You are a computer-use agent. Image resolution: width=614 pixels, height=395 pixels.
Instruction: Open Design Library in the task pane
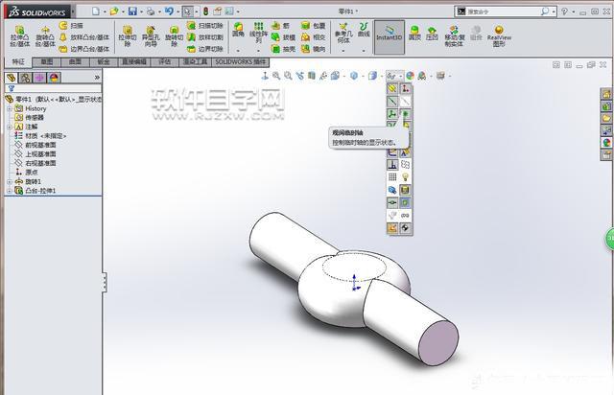point(606,106)
